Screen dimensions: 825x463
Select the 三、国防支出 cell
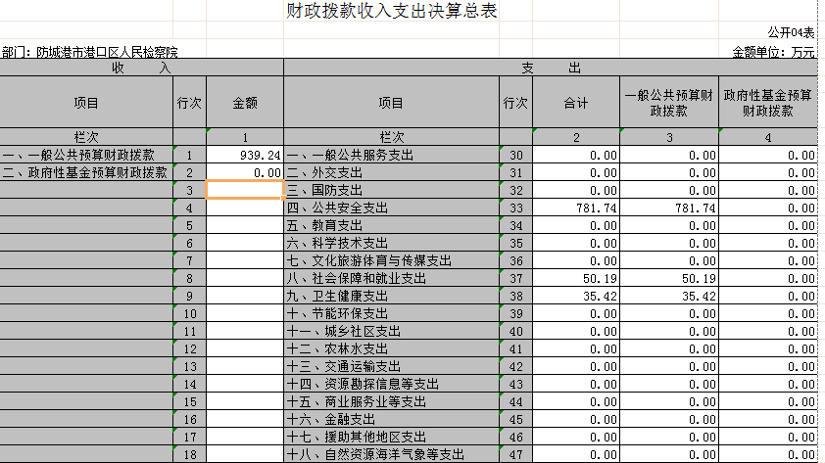point(392,190)
